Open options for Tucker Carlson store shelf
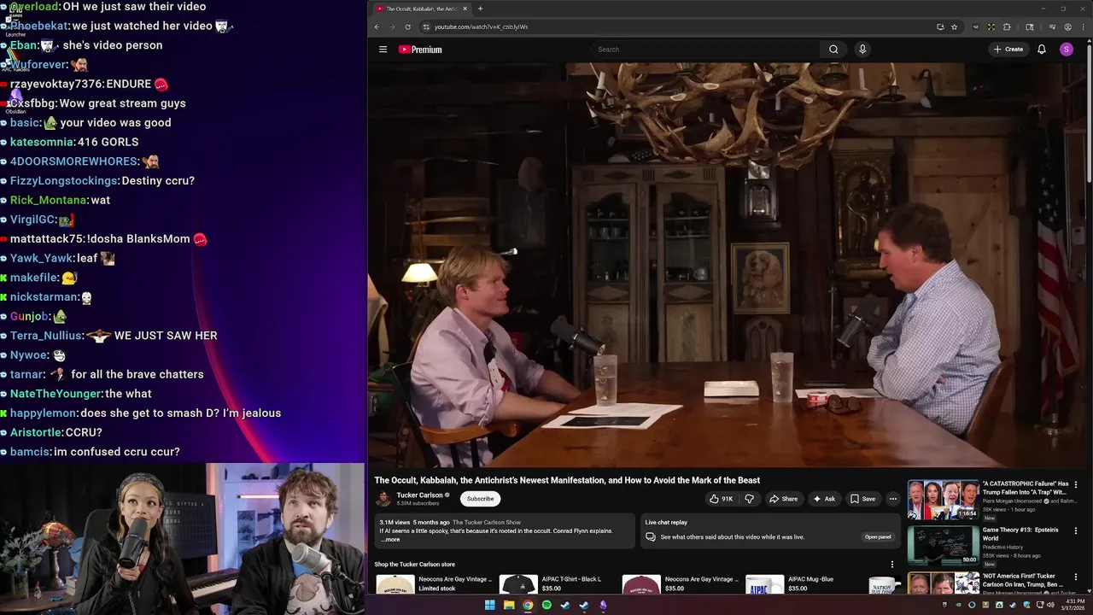Viewport: 1093px width, 615px height. [892, 565]
